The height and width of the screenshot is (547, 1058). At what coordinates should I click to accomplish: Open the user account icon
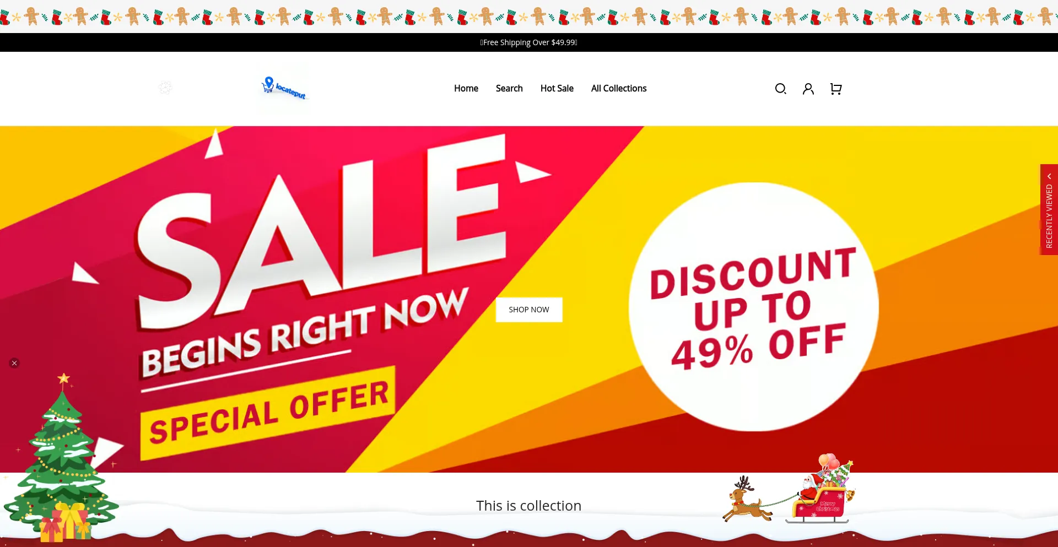point(808,89)
